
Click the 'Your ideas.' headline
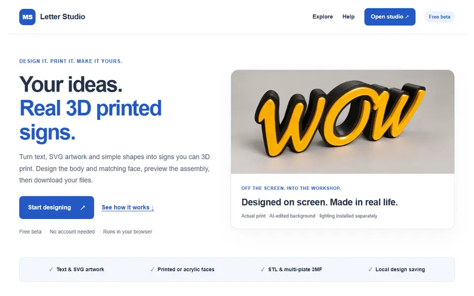point(71,84)
